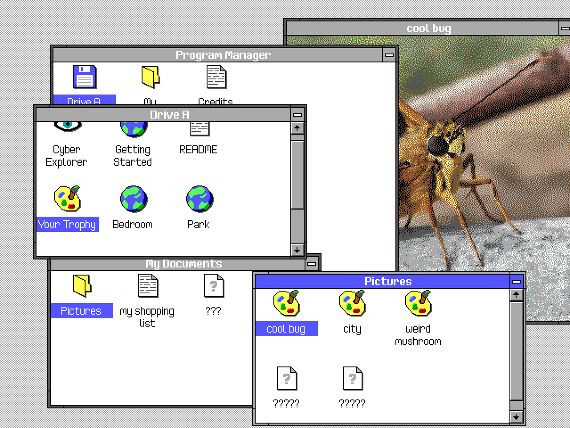Open the weird mushroom picture icon
Viewport: 570px width, 428px height.
418,303
